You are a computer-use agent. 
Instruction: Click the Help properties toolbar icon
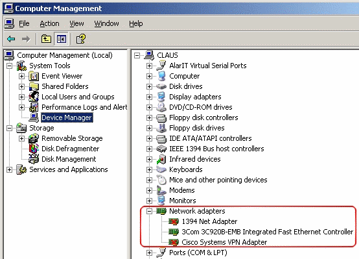click(x=81, y=39)
